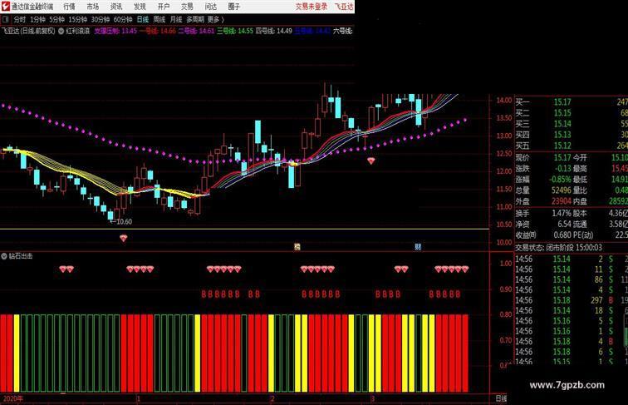628x405 pixels.
Task: Open the 问达 menu
Action: tap(211, 7)
